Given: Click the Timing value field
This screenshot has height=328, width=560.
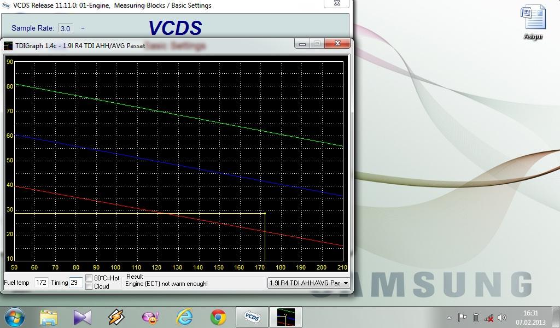Looking at the screenshot, I should click(x=75, y=283).
